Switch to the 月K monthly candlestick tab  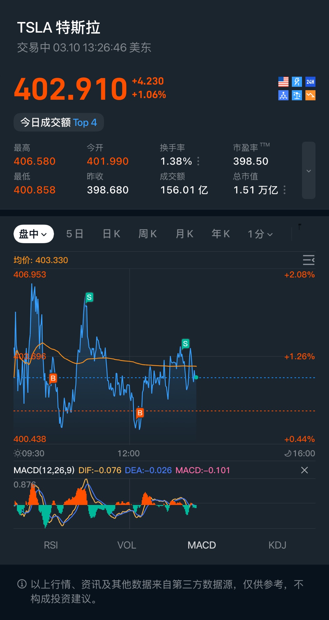(184, 234)
